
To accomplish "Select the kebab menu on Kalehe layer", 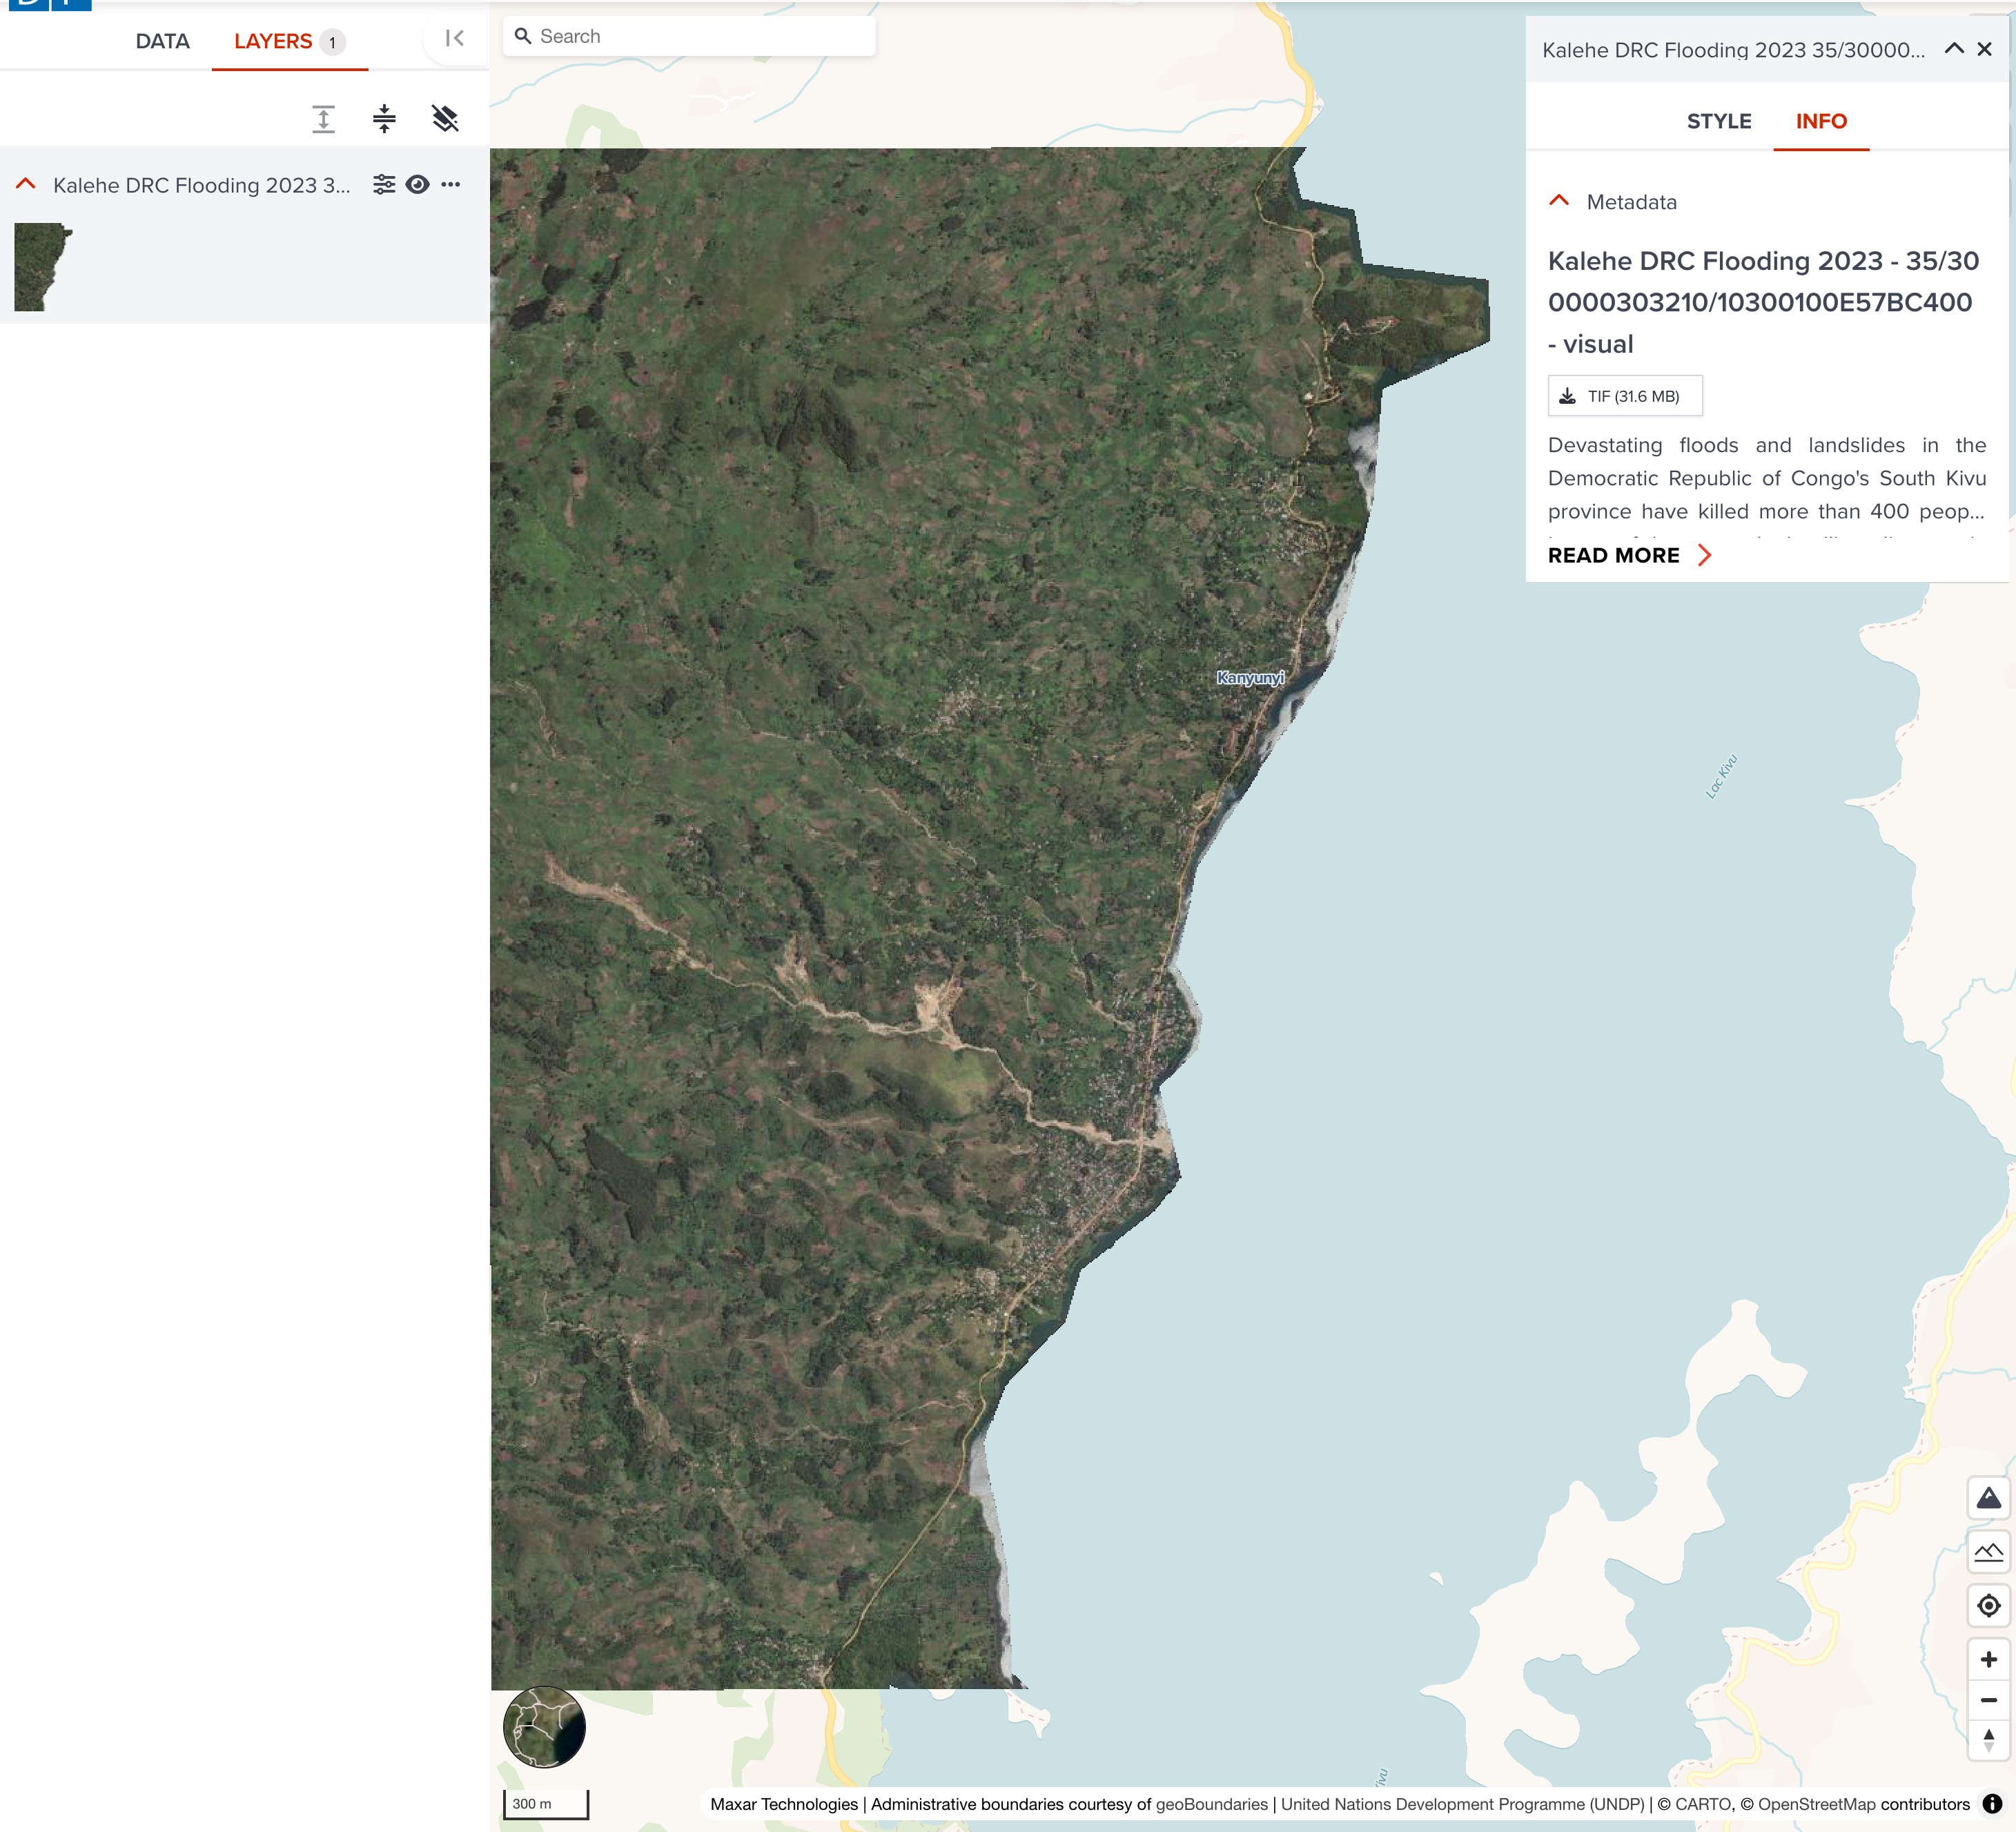I will pyautogui.click(x=452, y=184).
